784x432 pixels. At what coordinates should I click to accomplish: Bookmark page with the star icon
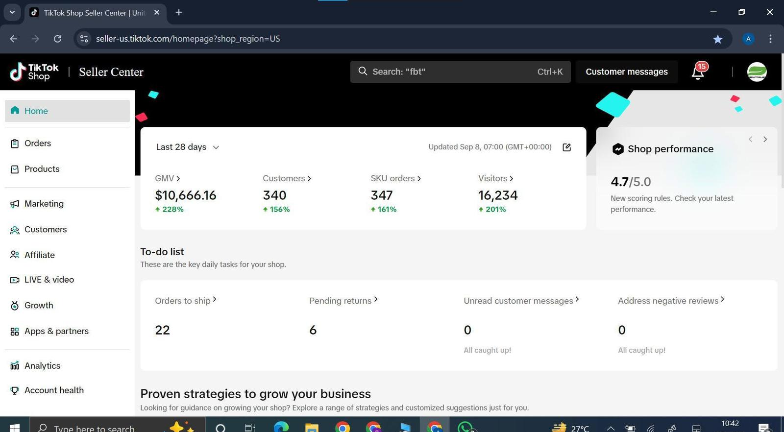[x=717, y=39]
